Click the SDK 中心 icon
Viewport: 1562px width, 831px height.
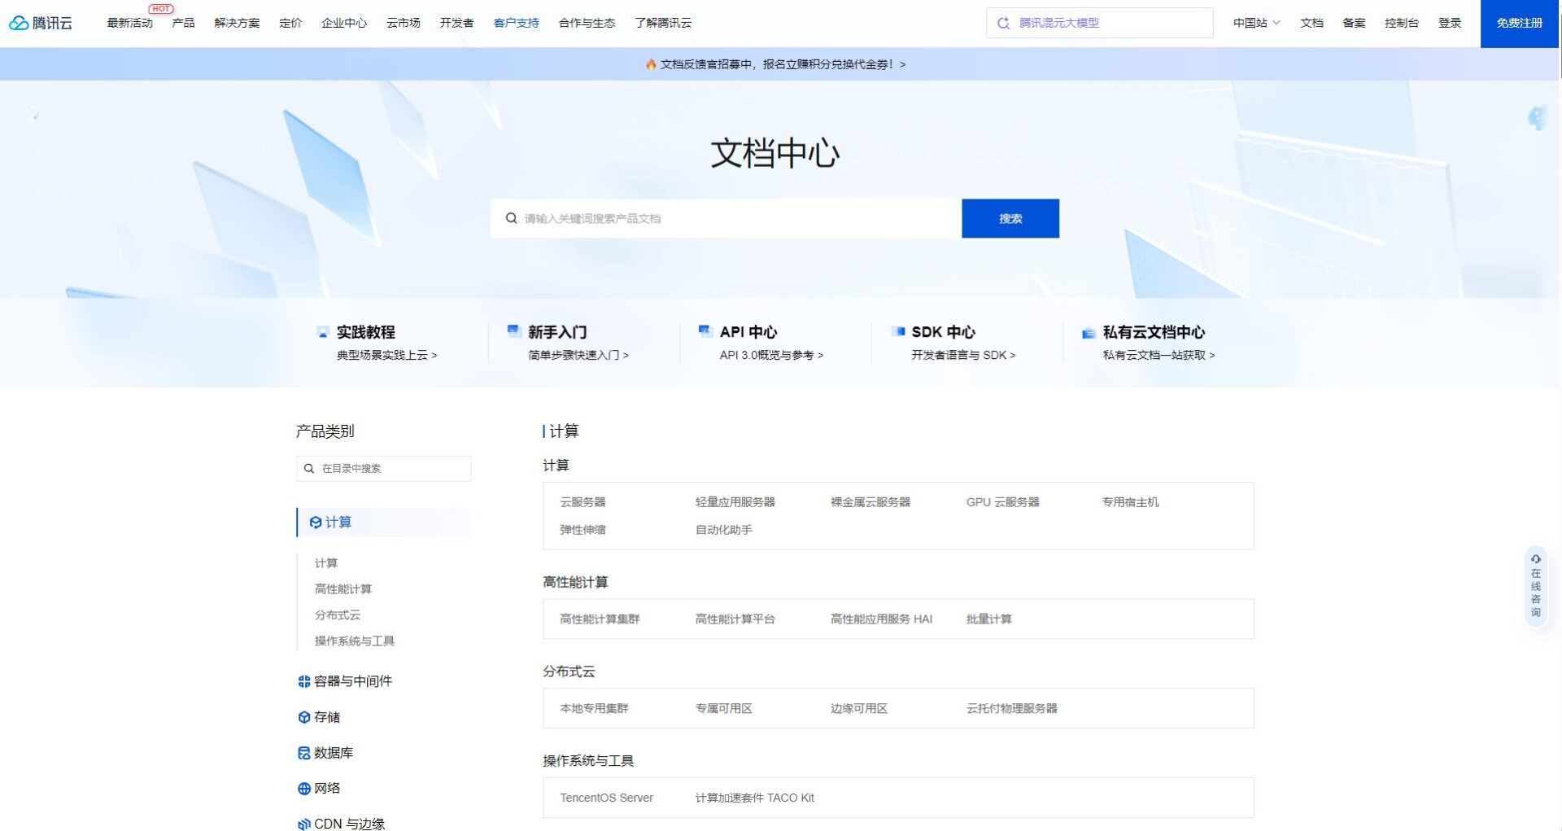(x=898, y=330)
